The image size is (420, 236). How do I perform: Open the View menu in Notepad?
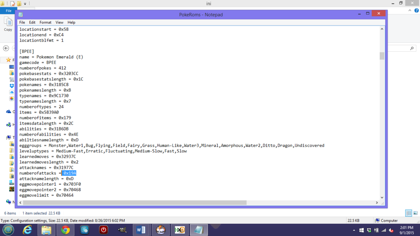[x=59, y=23]
